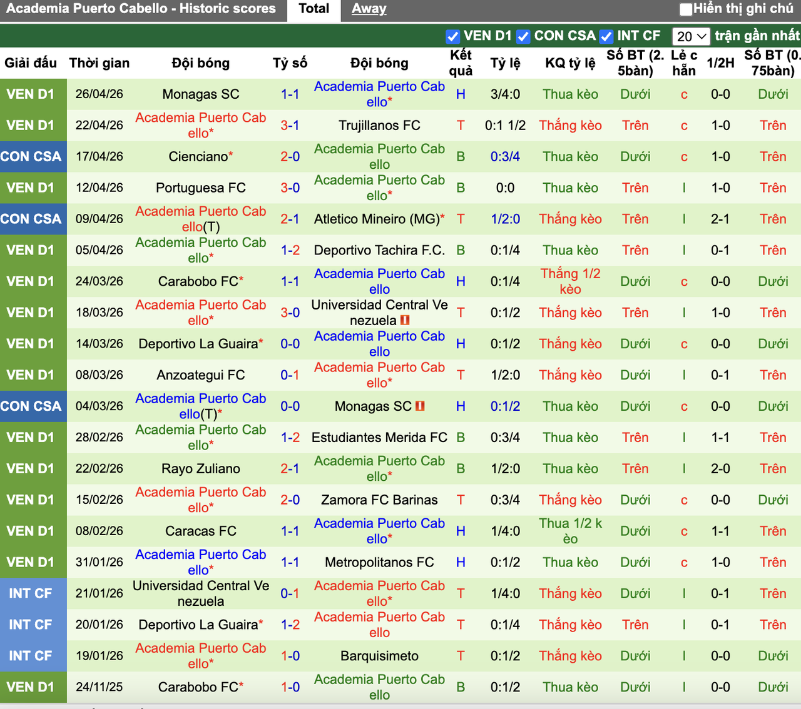The width and height of the screenshot is (801, 709).
Task: Click red card icon next to Universidad Central Venezuela
Action: [404, 320]
